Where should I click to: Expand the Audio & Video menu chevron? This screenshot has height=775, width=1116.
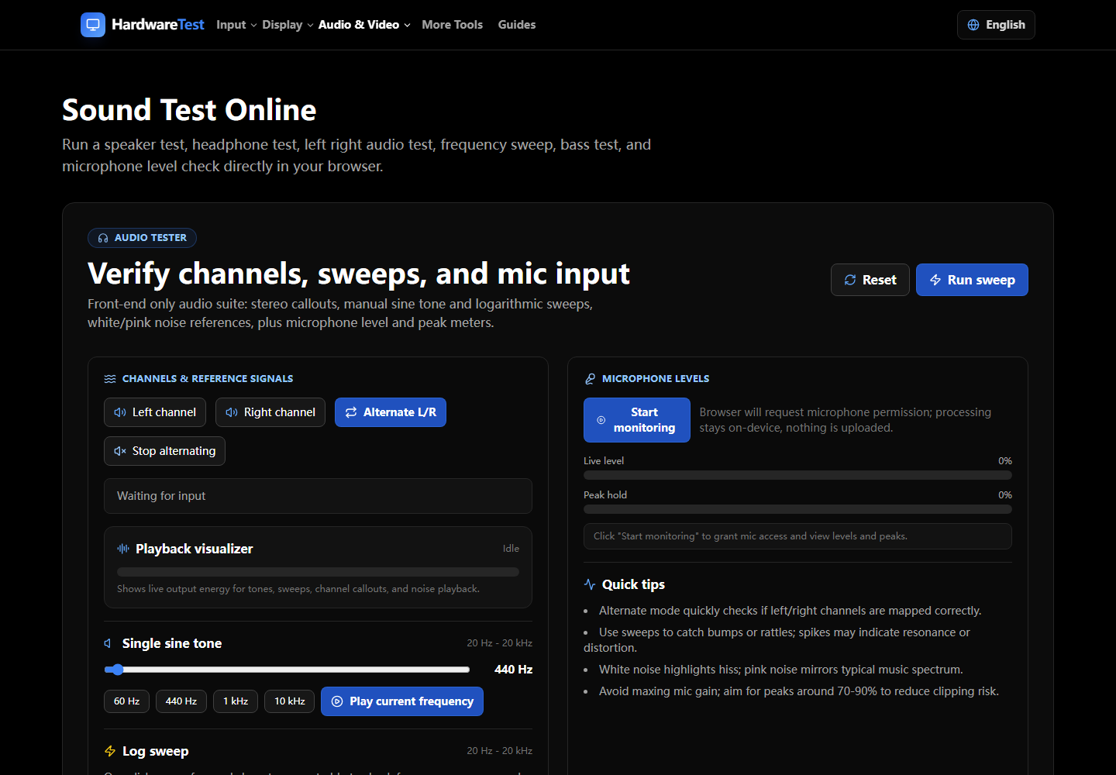pyautogui.click(x=407, y=26)
